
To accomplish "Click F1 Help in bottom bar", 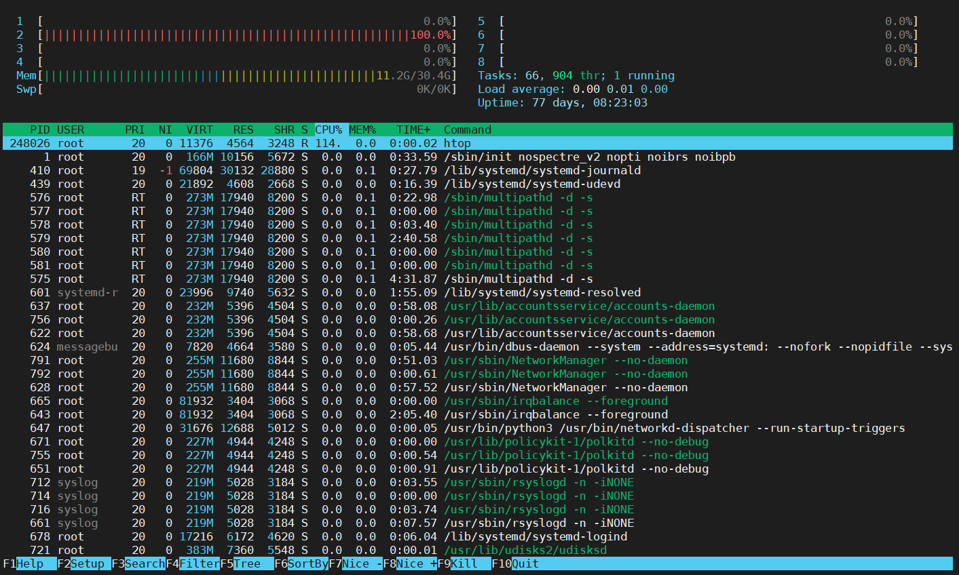I will point(29,563).
